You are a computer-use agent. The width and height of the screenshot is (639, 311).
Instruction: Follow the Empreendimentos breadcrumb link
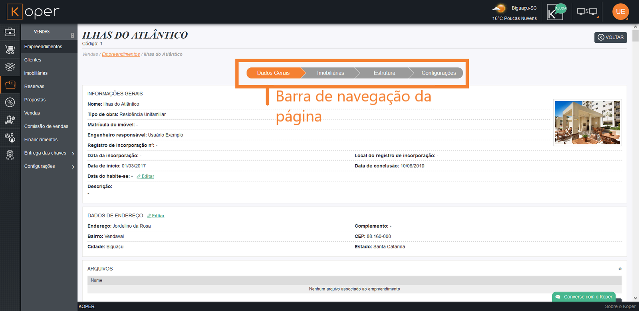coord(121,54)
